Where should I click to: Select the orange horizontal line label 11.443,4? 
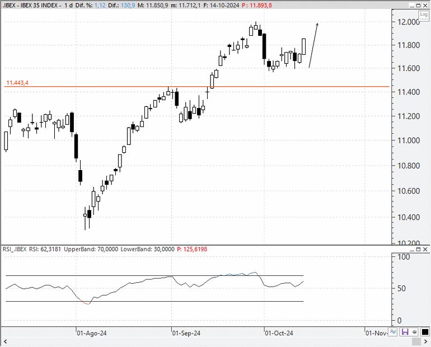17,83
